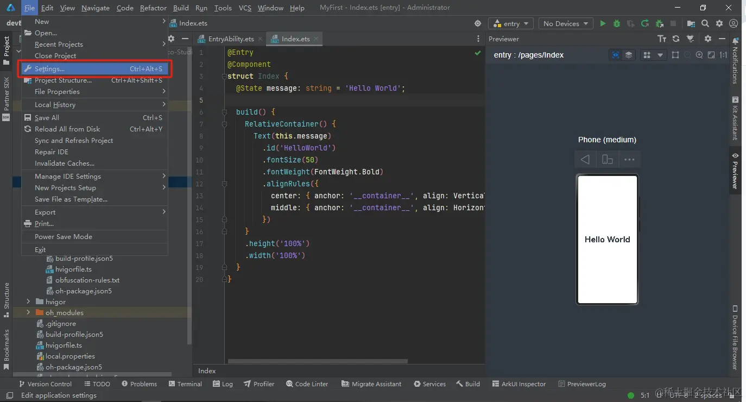Fit the preview to the screen icon
The height and width of the screenshot is (402, 746).
711,55
